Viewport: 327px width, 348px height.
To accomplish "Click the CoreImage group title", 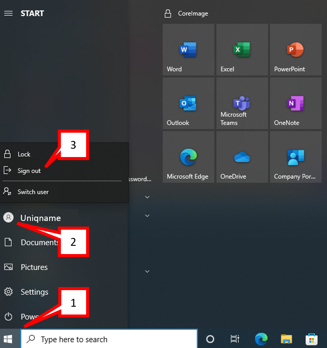I will (x=193, y=13).
